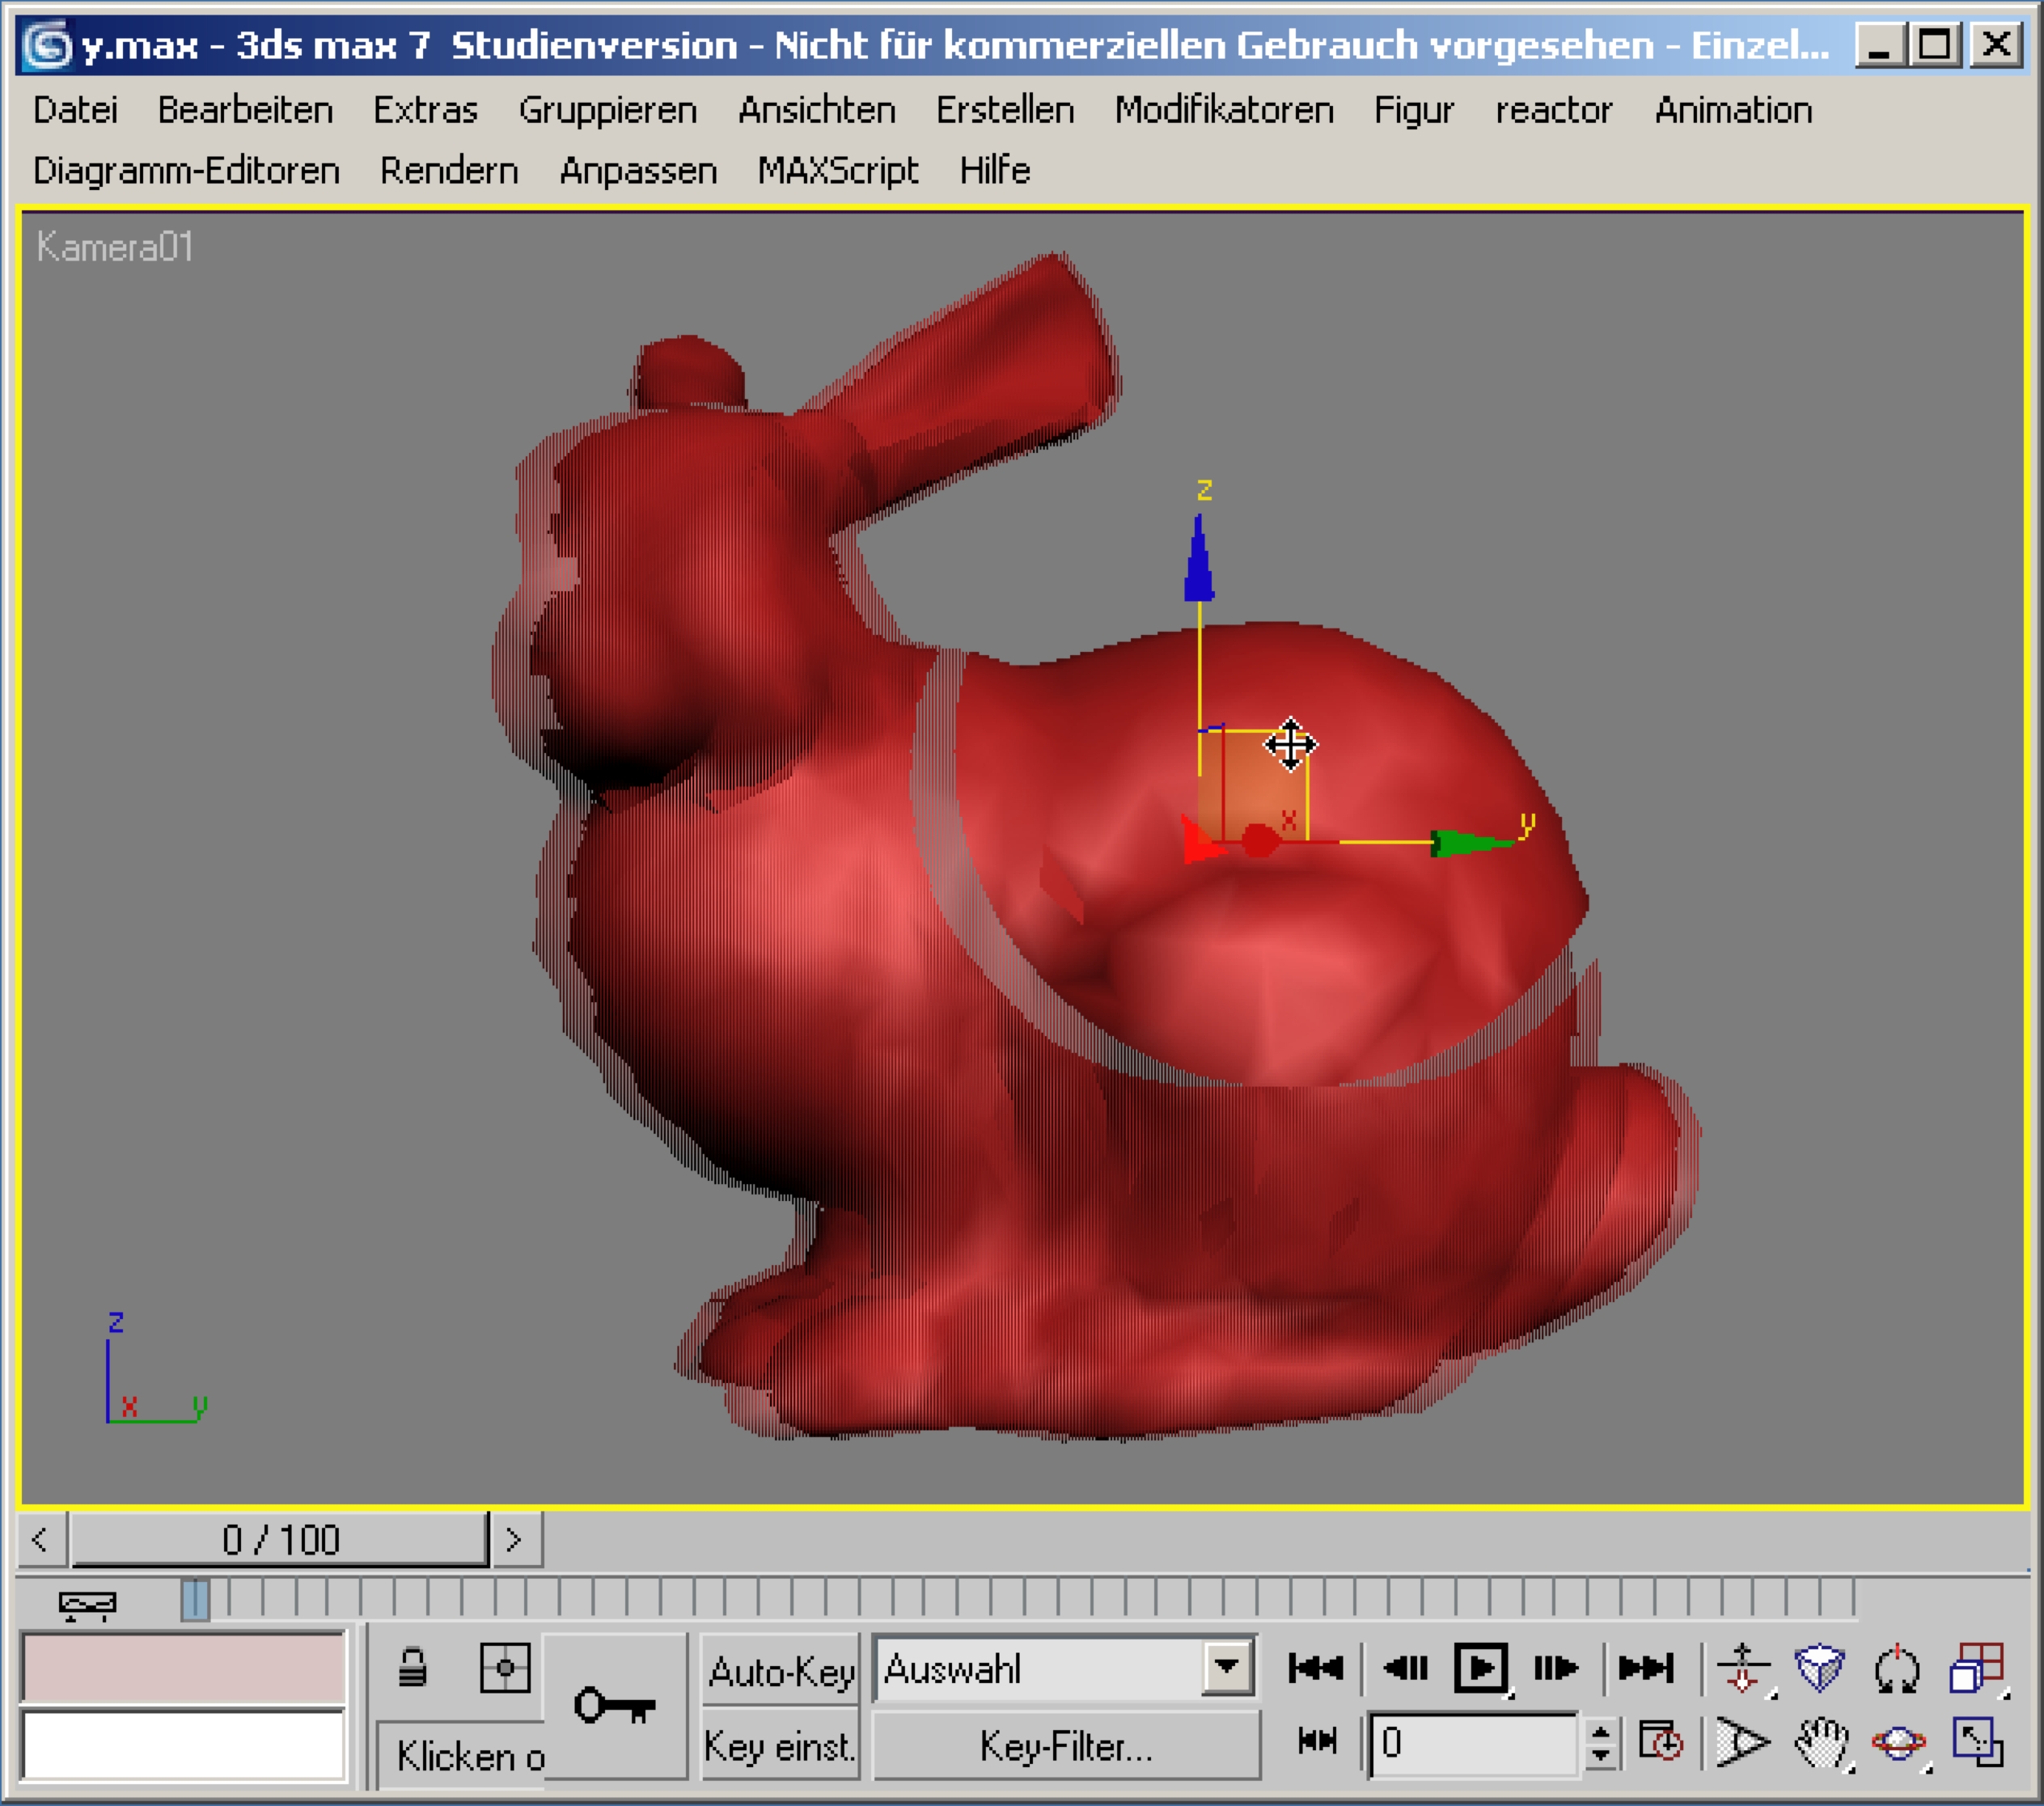Open the Key-Filter dialog
The height and width of the screenshot is (1806, 2044).
tap(1065, 1746)
